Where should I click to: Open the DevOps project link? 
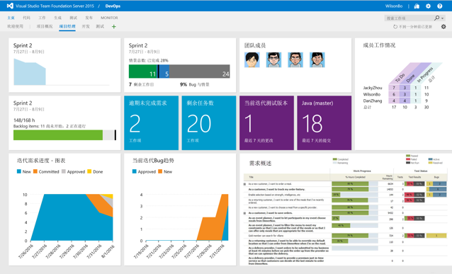pyautogui.click(x=113, y=6)
